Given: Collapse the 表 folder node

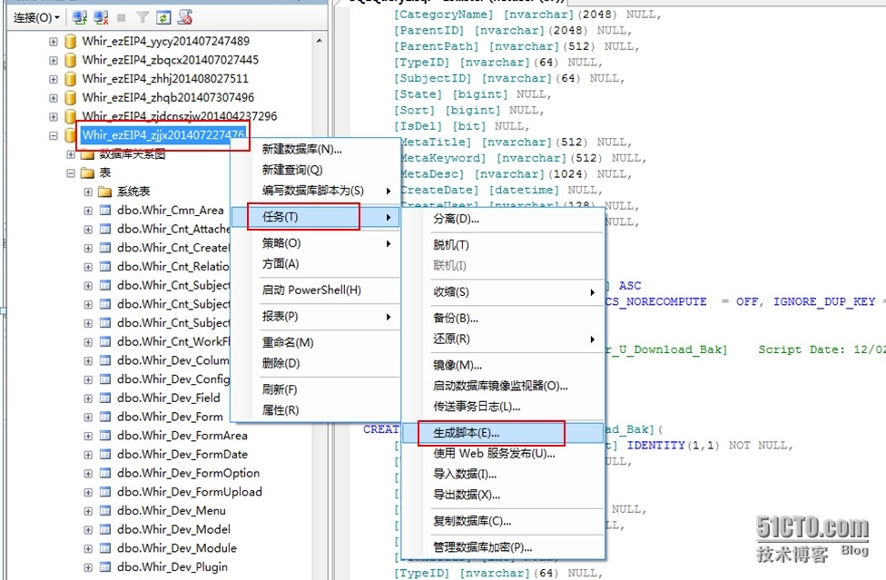Looking at the screenshot, I should coord(71,172).
